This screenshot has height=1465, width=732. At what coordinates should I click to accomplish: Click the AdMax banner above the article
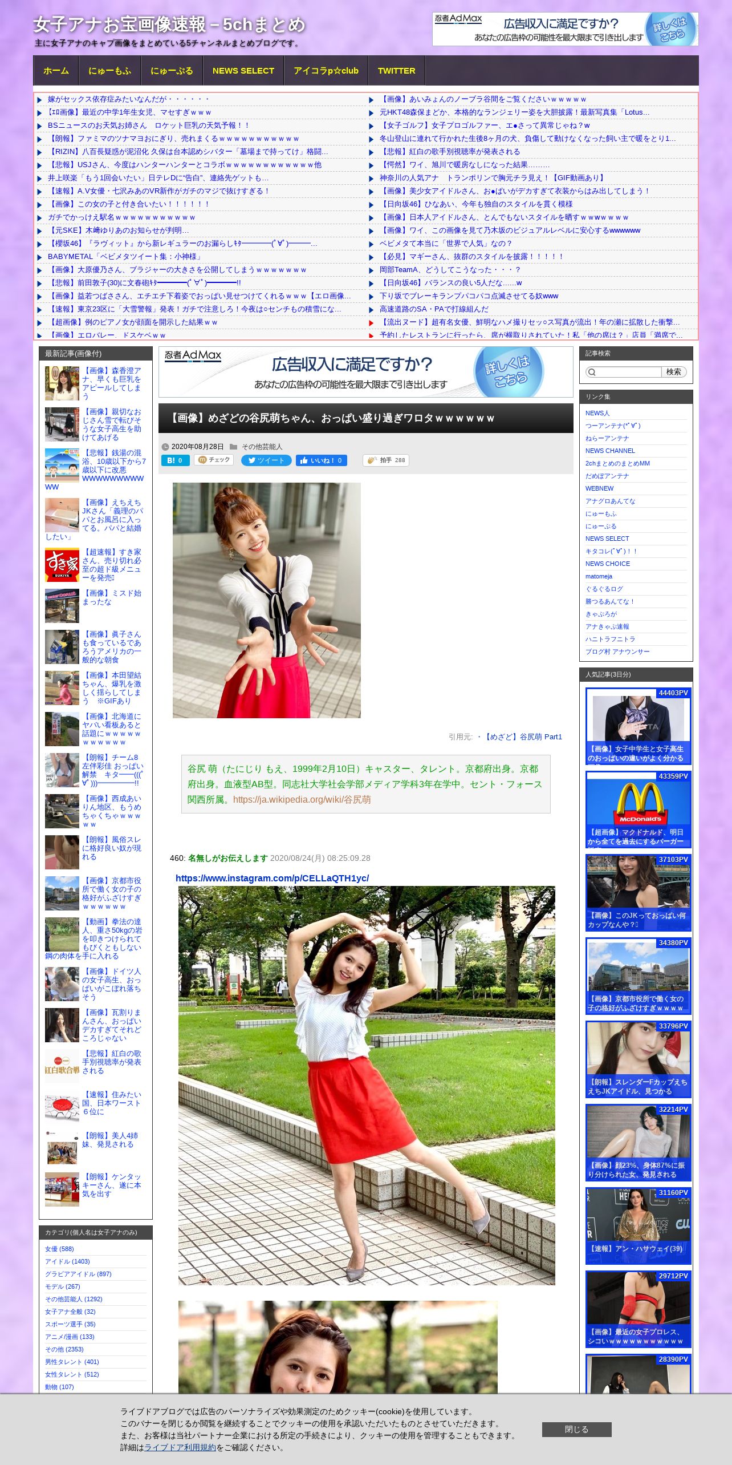click(365, 372)
